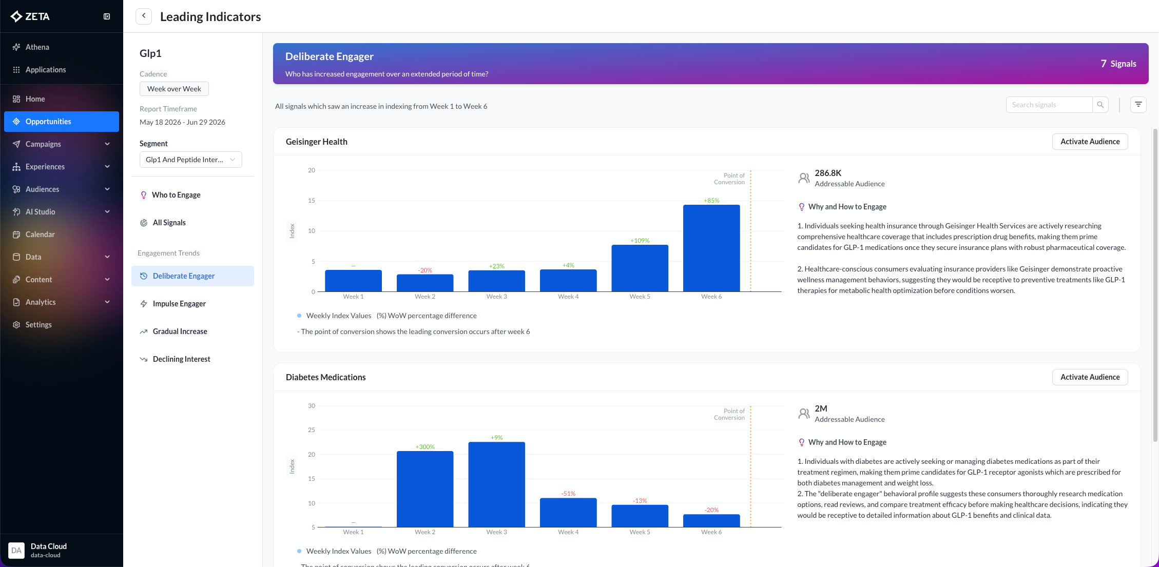Click the Week 5 bar in Geisinger Health chart
1159x567 pixels.
(640, 268)
